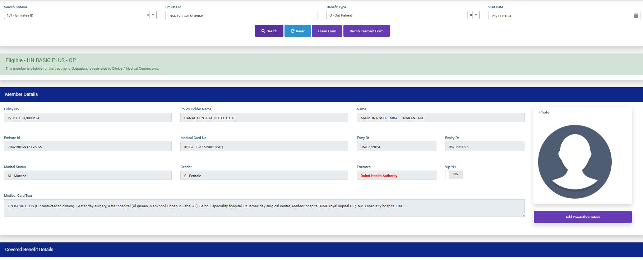Click the Member Details section header

coord(22,94)
